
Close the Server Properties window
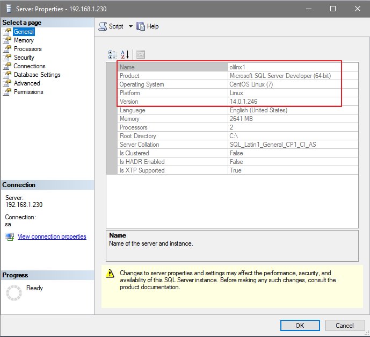358,9
